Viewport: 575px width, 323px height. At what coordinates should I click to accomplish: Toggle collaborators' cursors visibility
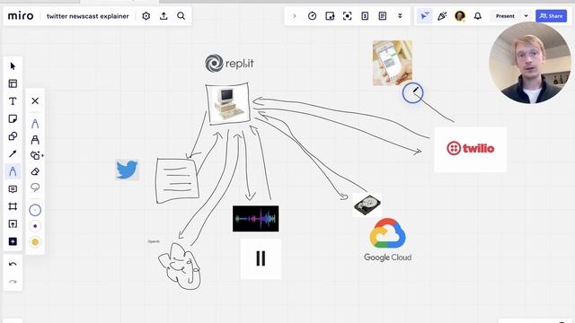(x=425, y=16)
